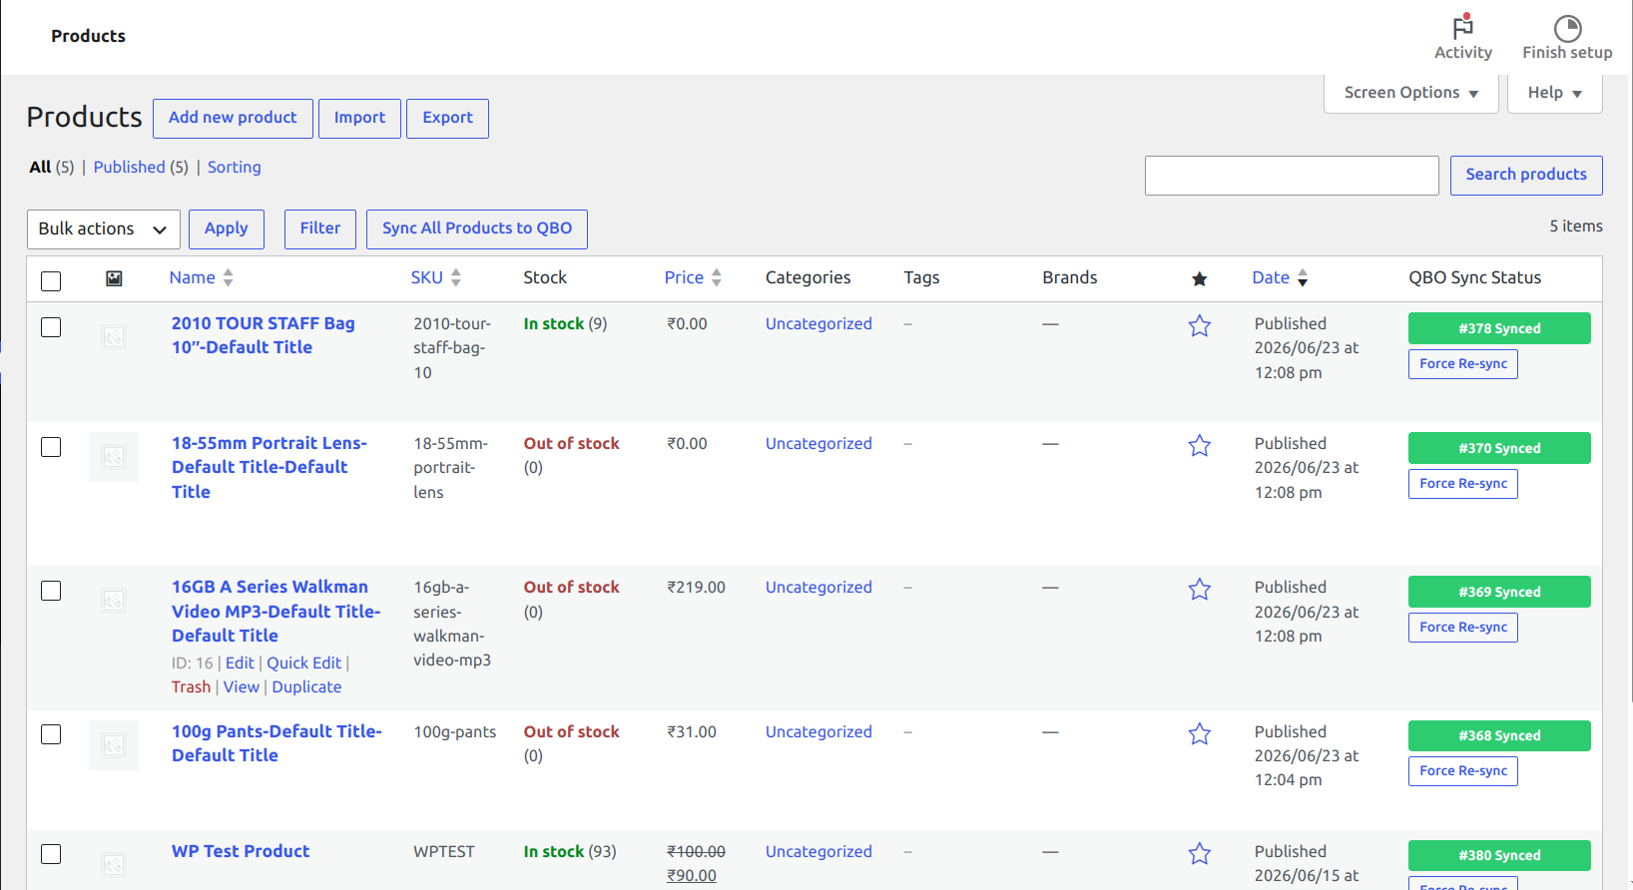Toggle featured star for 100g Pants
Viewport: 1633px width, 890px height.
point(1200,734)
